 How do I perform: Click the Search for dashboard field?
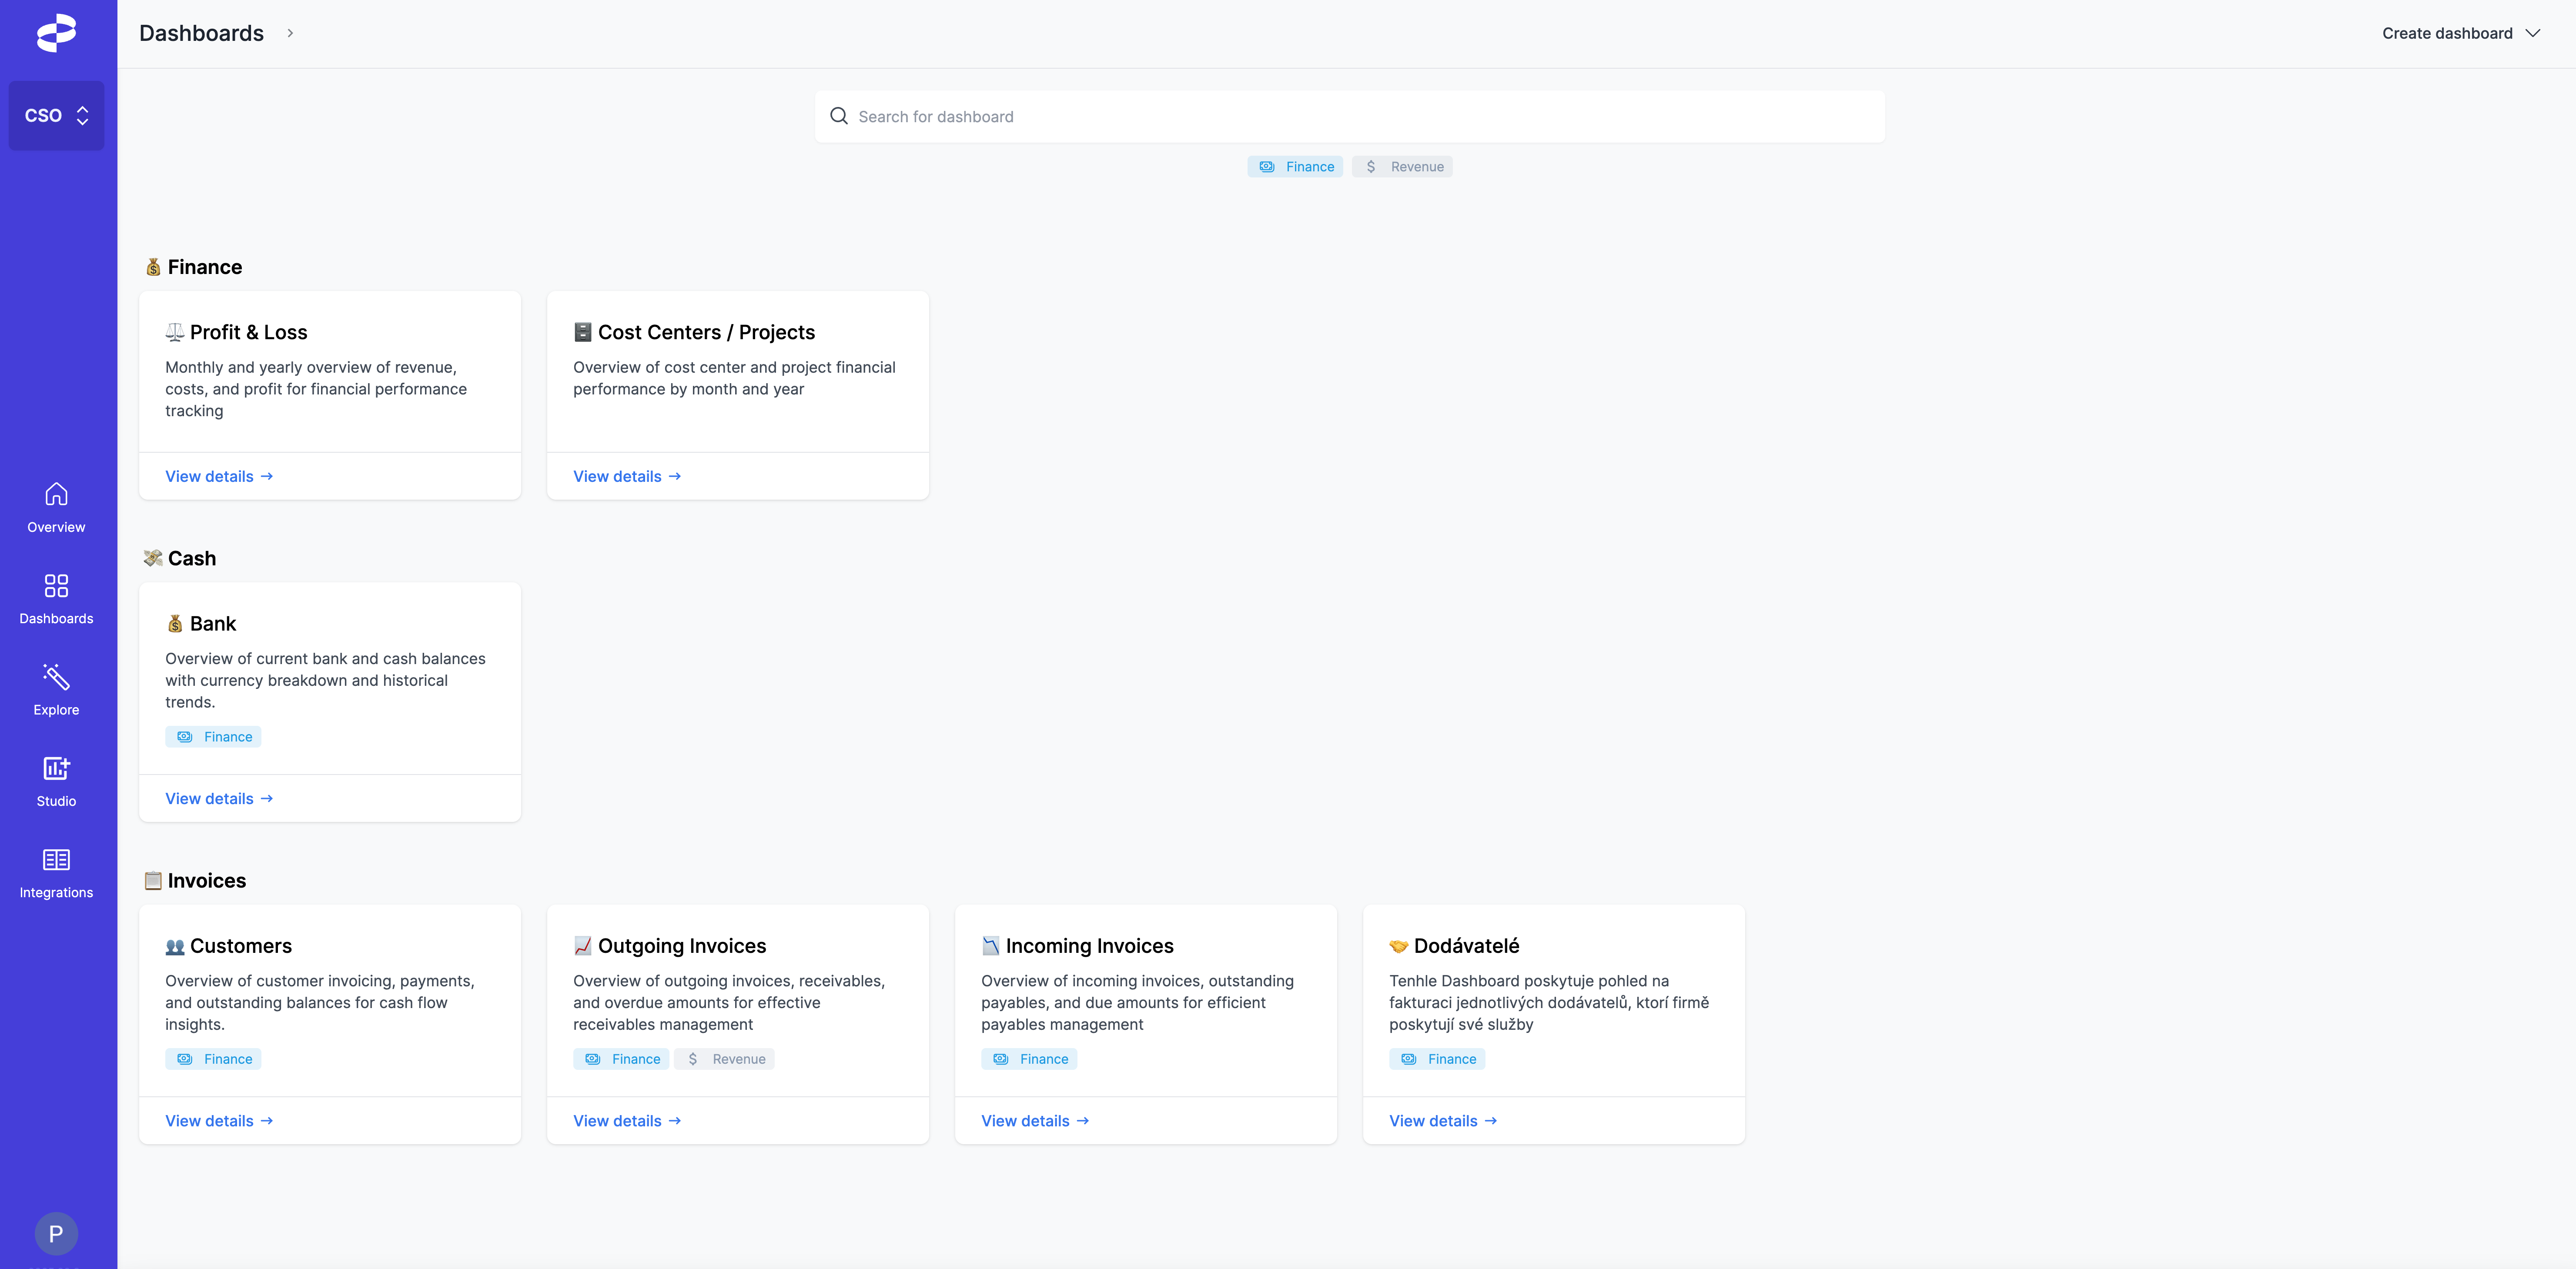coord(1360,116)
